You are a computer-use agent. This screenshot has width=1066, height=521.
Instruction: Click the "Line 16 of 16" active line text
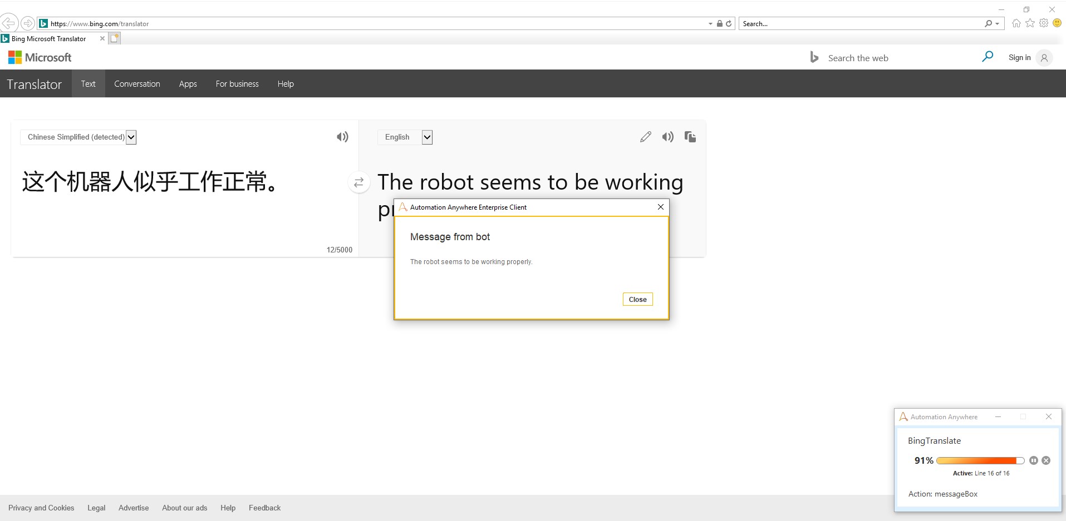992,473
